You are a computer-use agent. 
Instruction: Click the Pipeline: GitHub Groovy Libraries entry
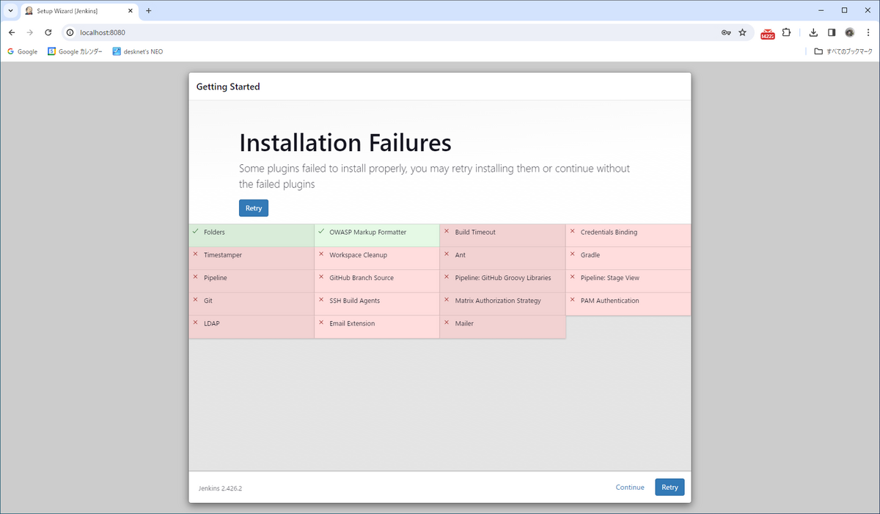503,281
